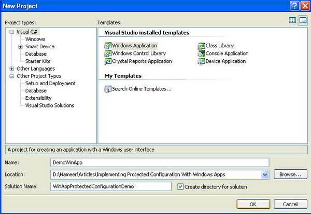This screenshot has width=311, height=214.
Task: Select Other Languages tree item
Action: point(36,69)
